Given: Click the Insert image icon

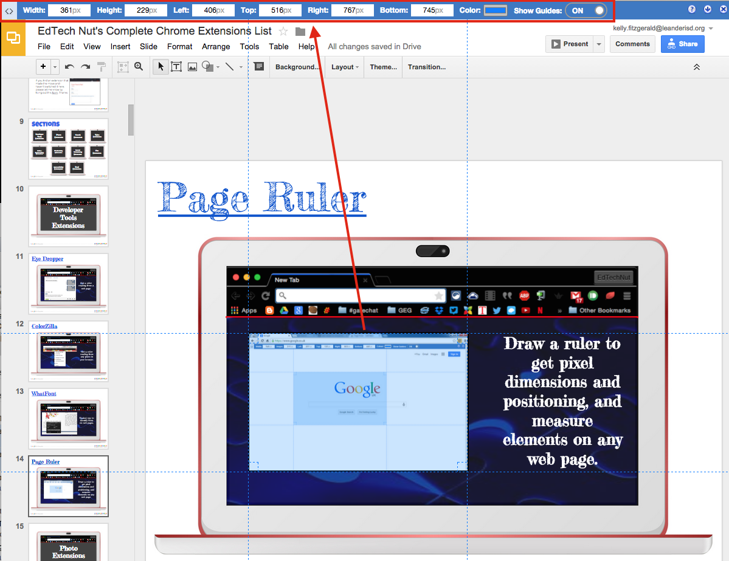Looking at the screenshot, I should 192,67.
